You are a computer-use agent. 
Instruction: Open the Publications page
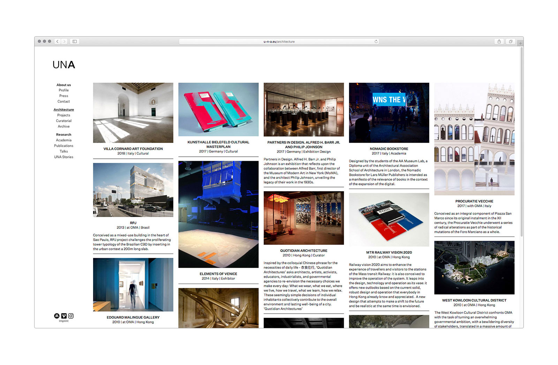pyautogui.click(x=64, y=146)
